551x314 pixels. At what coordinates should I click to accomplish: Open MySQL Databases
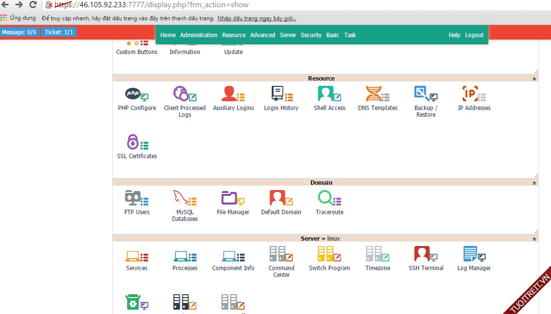coord(185,199)
